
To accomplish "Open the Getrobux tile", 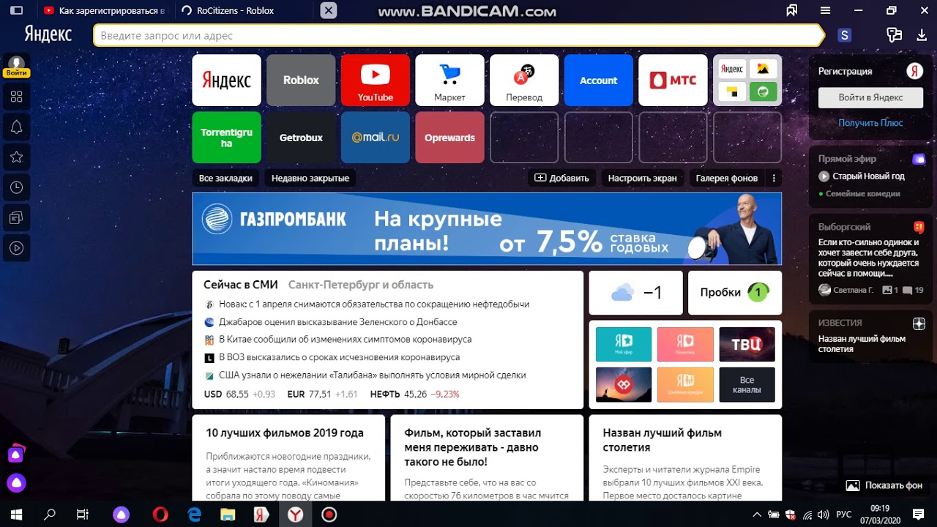I will (x=301, y=138).
